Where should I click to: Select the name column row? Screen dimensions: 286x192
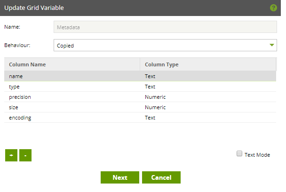[x=140, y=76]
